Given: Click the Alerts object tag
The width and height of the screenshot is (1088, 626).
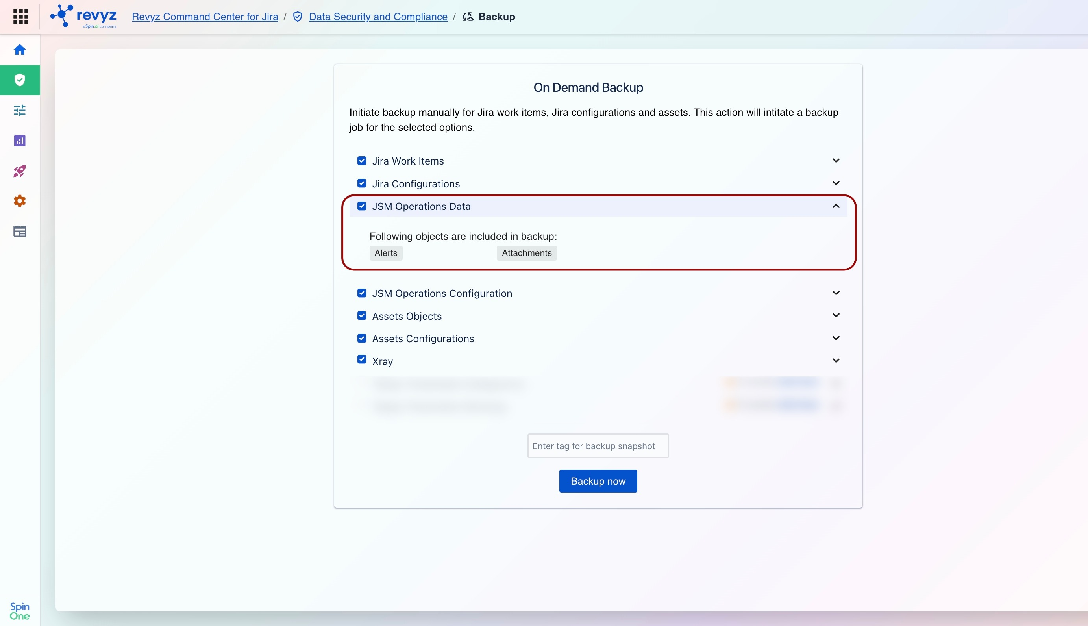Looking at the screenshot, I should point(386,253).
